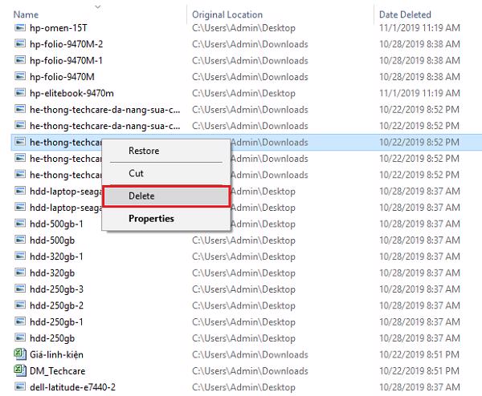Click the image icon of hdd-250gb-1

(x=20, y=321)
